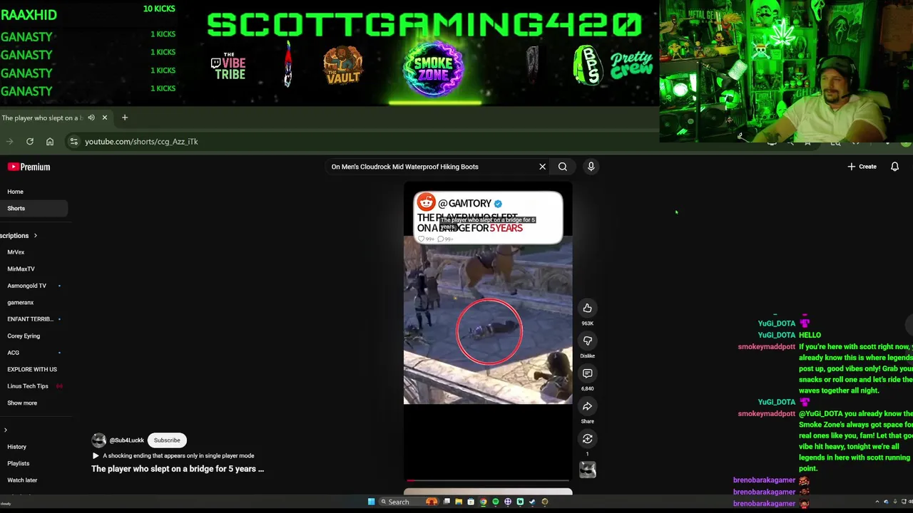The width and height of the screenshot is (913, 513).
Task: Close the YouTube Shorts browser tab
Action: pos(104,118)
